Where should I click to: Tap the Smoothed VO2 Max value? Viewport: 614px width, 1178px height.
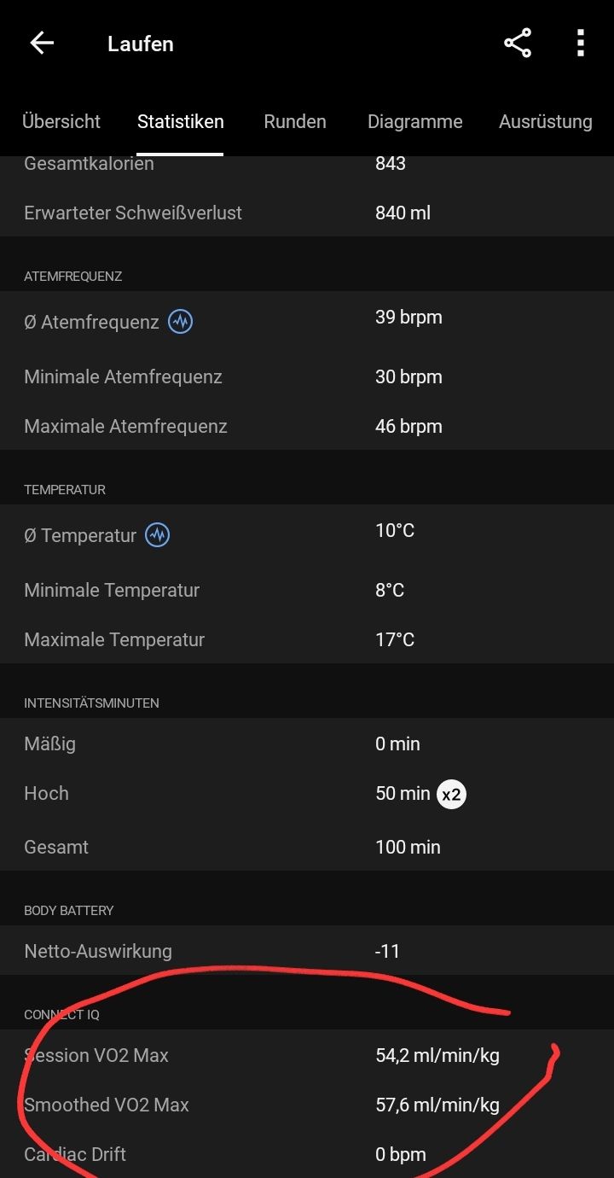pyautogui.click(x=437, y=1105)
